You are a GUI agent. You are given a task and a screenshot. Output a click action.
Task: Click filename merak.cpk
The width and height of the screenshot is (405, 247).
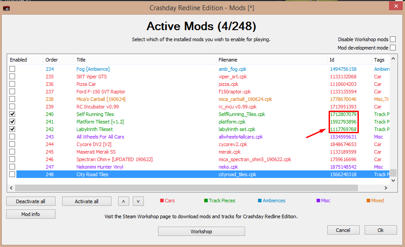(229, 152)
